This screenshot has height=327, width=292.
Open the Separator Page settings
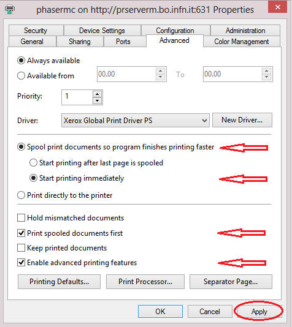pos(231,282)
